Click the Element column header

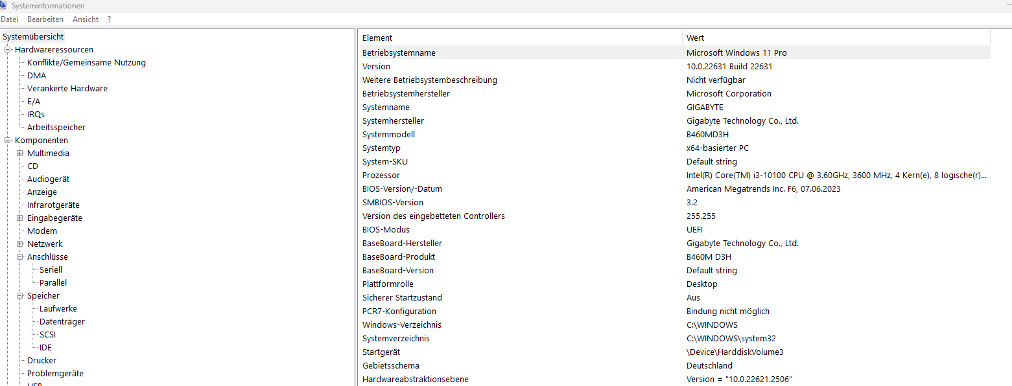(x=521, y=38)
